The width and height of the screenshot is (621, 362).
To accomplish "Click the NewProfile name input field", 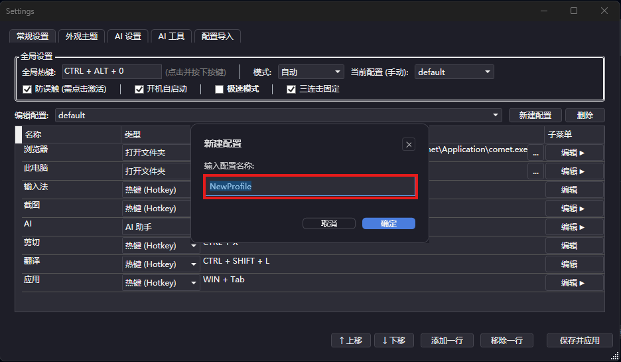I will pyautogui.click(x=310, y=187).
